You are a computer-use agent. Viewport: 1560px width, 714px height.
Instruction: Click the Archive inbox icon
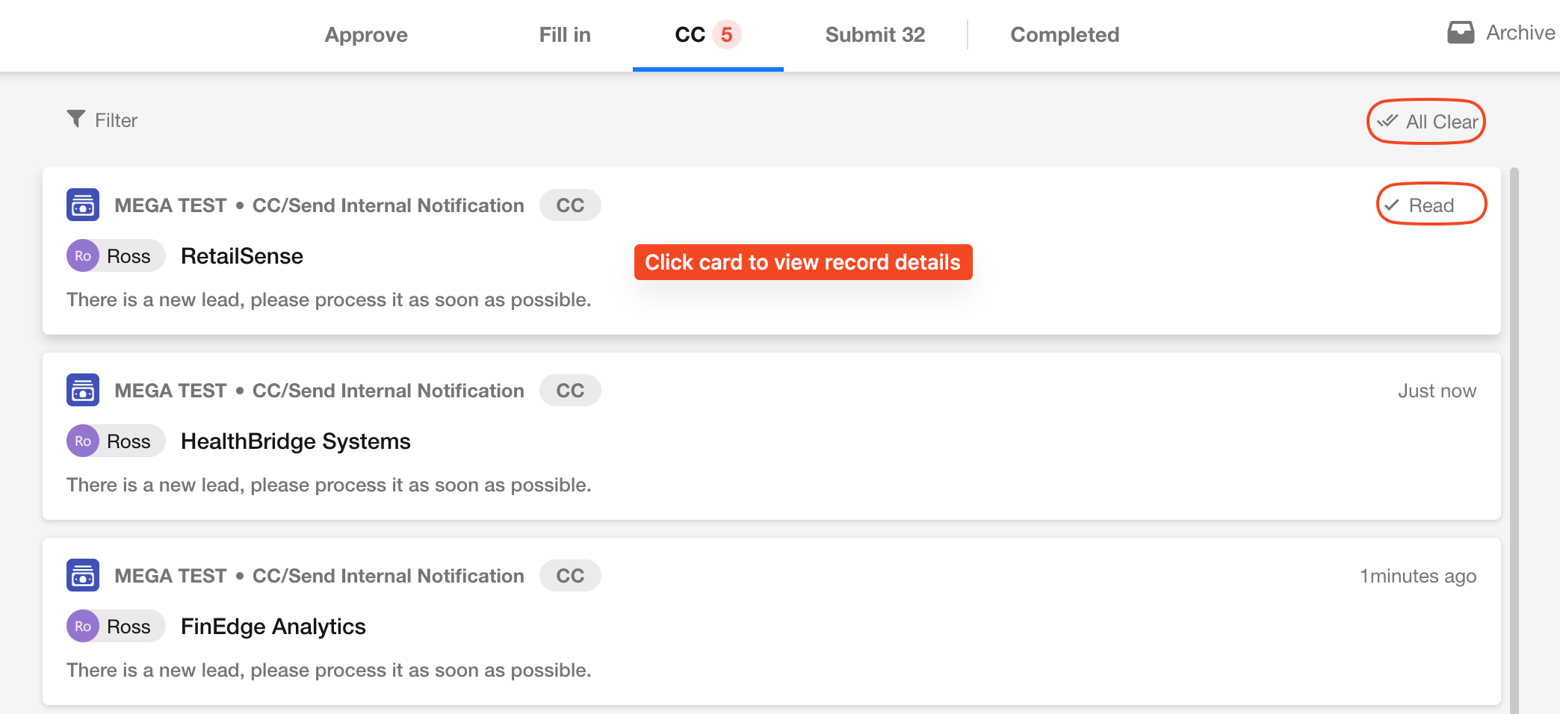tap(1461, 33)
